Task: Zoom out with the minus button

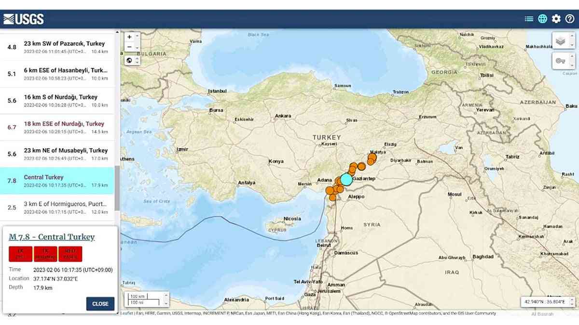Action: tap(129, 47)
